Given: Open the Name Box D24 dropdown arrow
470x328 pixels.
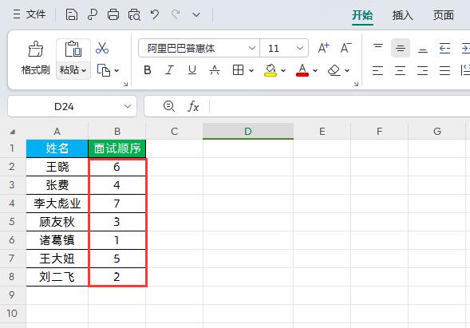Looking at the screenshot, I should point(128,106).
